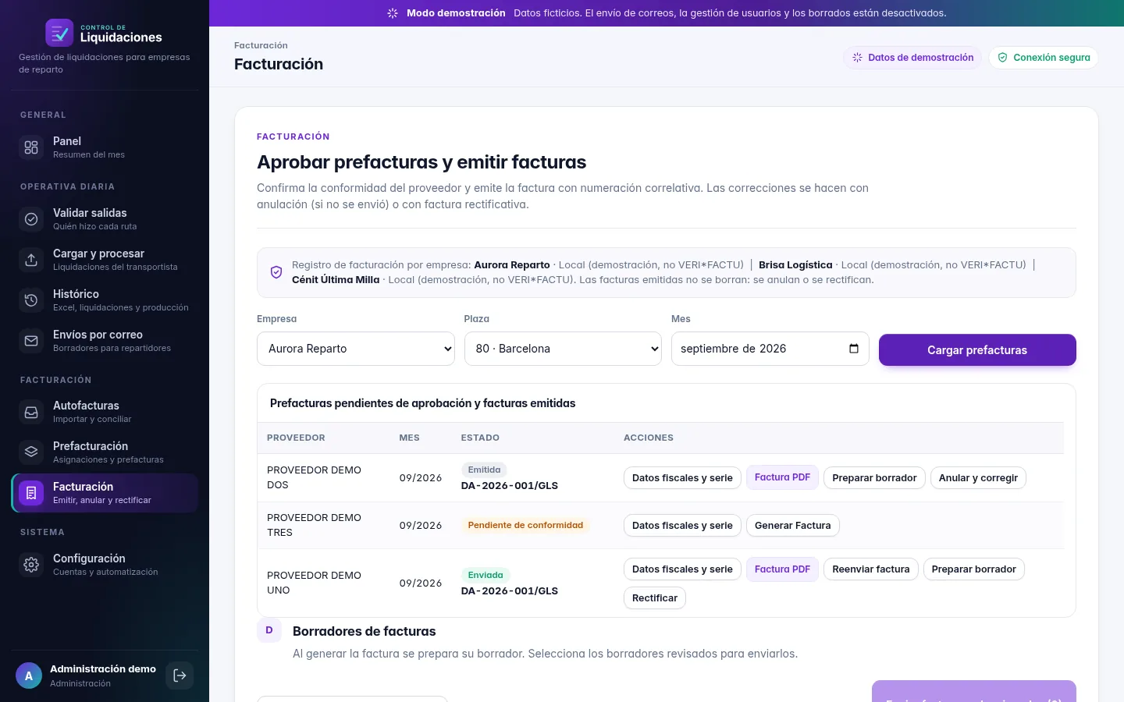Click Conexión segura badge in header

pyautogui.click(x=1044, y=58)
